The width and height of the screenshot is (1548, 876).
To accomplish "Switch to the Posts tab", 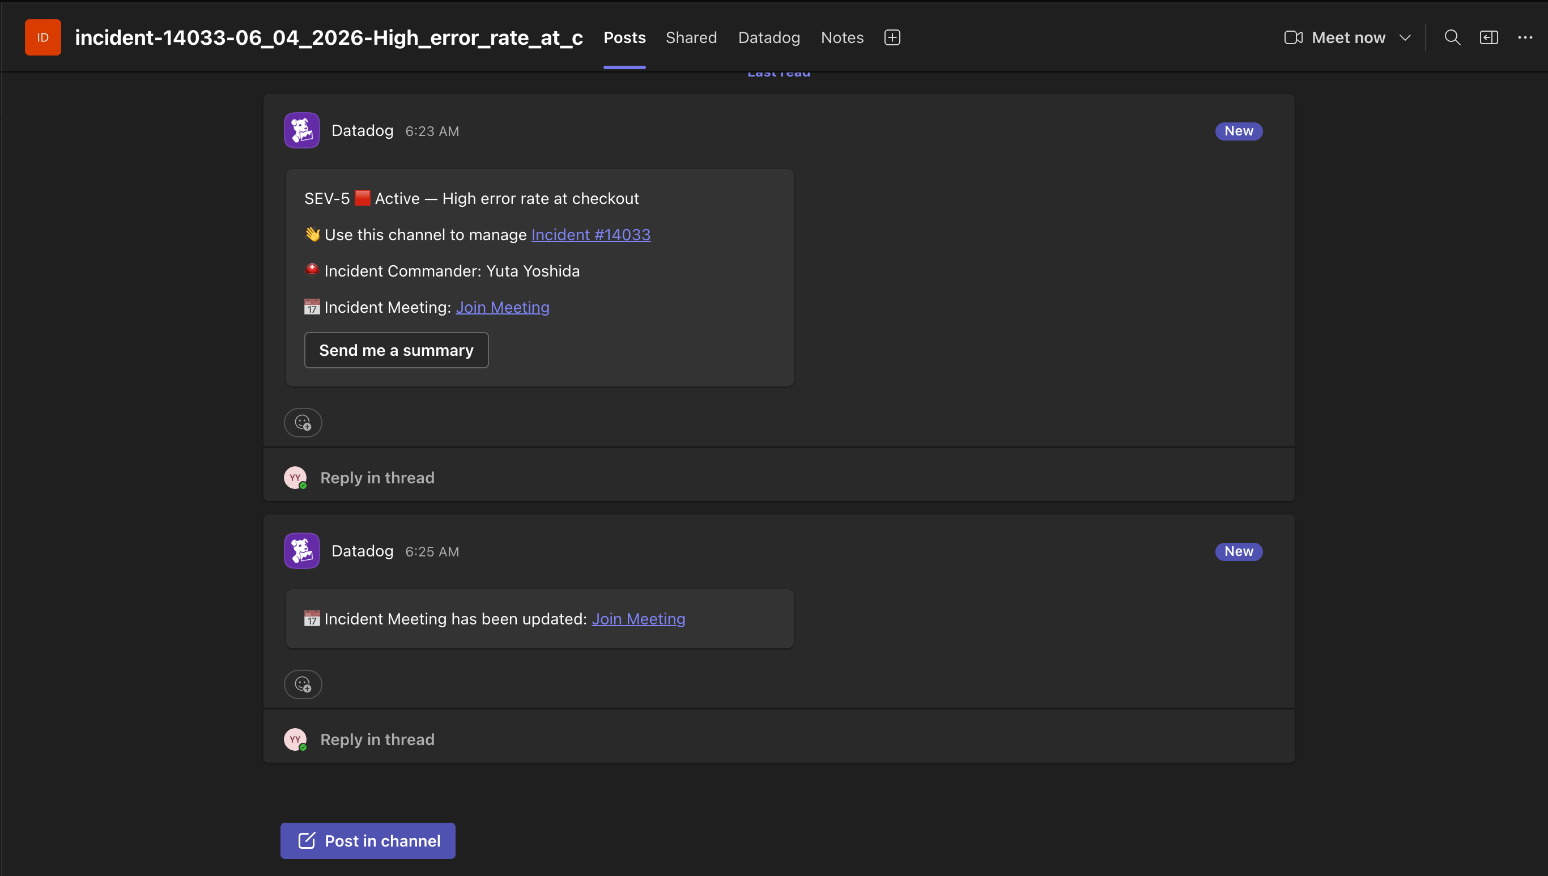I will pyautogui.click(x=624, y=37).
